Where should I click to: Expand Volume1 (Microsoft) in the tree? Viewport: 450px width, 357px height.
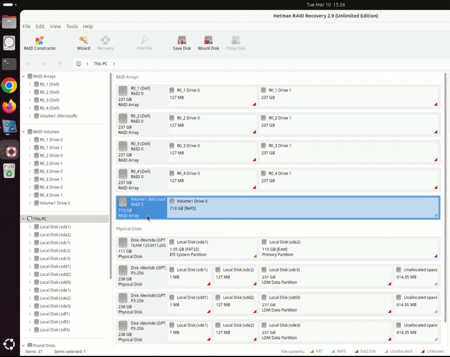coord(30,116)
